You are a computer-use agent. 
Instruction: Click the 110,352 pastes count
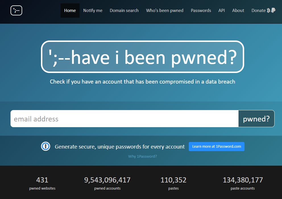point(173,180)
